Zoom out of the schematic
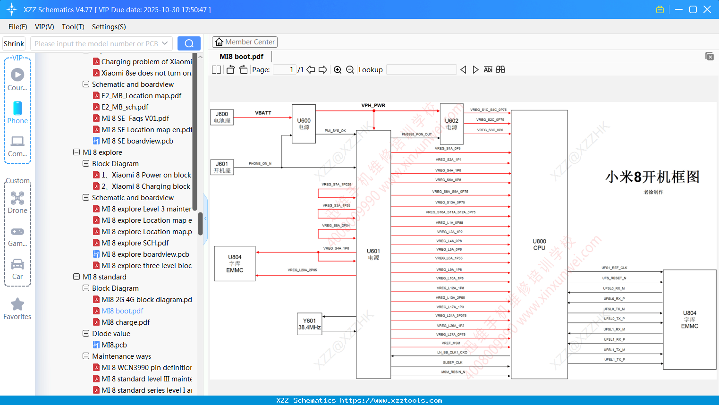 tap(350, 69)
